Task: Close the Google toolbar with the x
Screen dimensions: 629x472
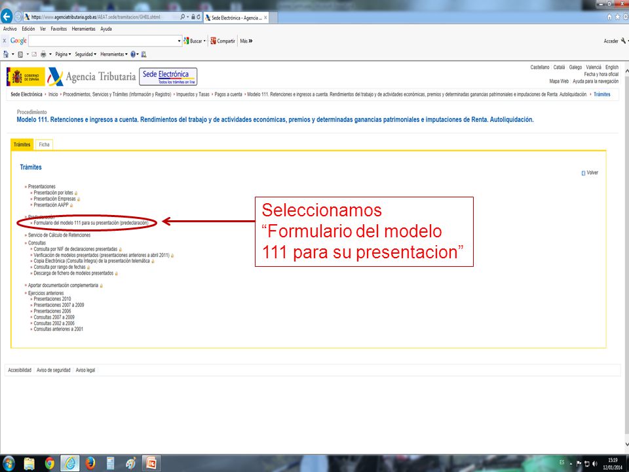Action: [x=5, y=41]
